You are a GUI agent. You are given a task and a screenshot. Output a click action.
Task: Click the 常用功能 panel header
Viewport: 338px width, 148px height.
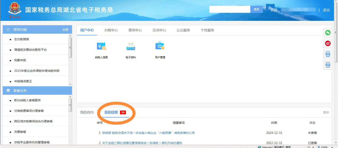click(x=37, y=30)
